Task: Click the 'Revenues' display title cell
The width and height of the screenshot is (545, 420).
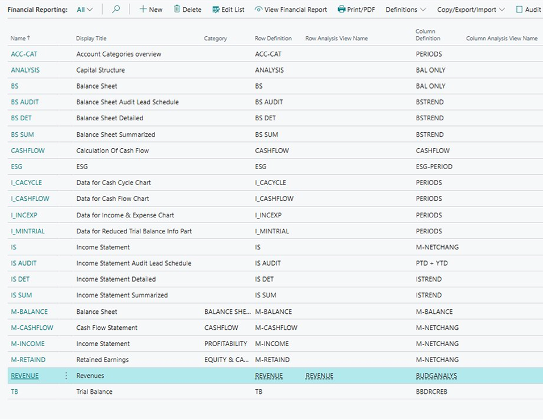Action: pyautogui.click(x=90, y=376)
